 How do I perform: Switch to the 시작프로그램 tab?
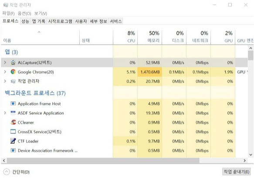pos(60,21)
